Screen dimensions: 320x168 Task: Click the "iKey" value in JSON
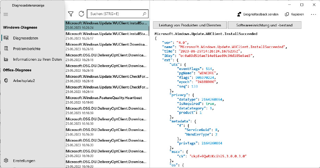click(215, 56)
